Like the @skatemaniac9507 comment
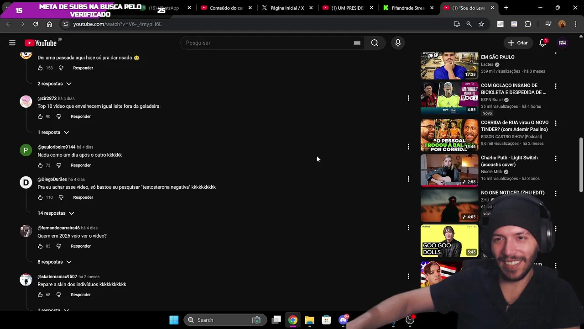 40,295
